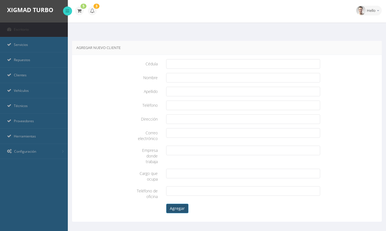The width and height of the screenshot is (386, 231).
Task: Toggle the sidebar hamburger menu icon
Action: pyautogui.click(x=68, y=11)
